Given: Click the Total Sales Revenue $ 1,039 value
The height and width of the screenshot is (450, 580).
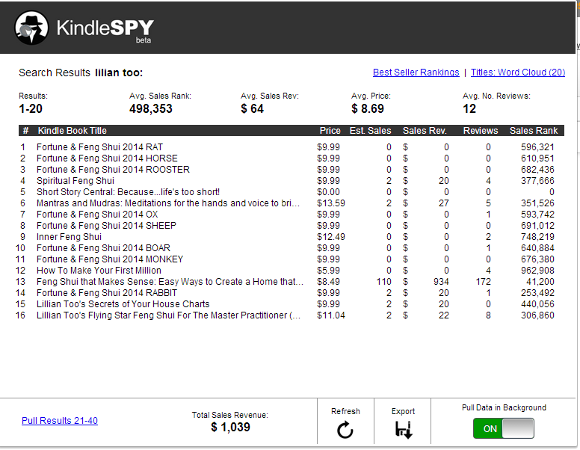Looking at the screenshot, I should click(x=230, y=427).
